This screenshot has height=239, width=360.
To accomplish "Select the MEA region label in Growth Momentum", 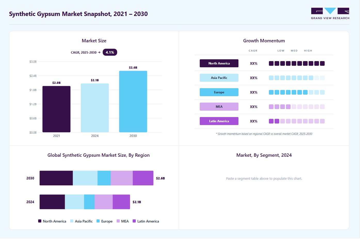I will point(219,107).
